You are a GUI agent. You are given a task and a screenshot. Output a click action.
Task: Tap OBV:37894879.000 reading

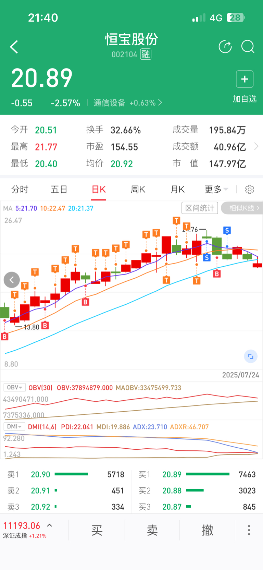(85, 388)
